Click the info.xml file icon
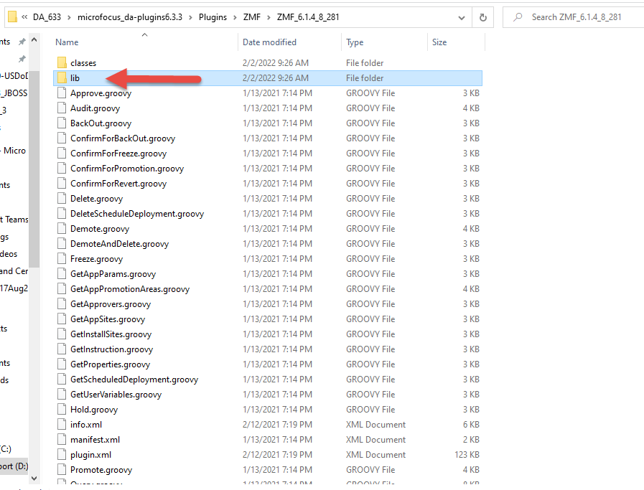The width and height of the screenshot is (644, 490). click(62, 425)
